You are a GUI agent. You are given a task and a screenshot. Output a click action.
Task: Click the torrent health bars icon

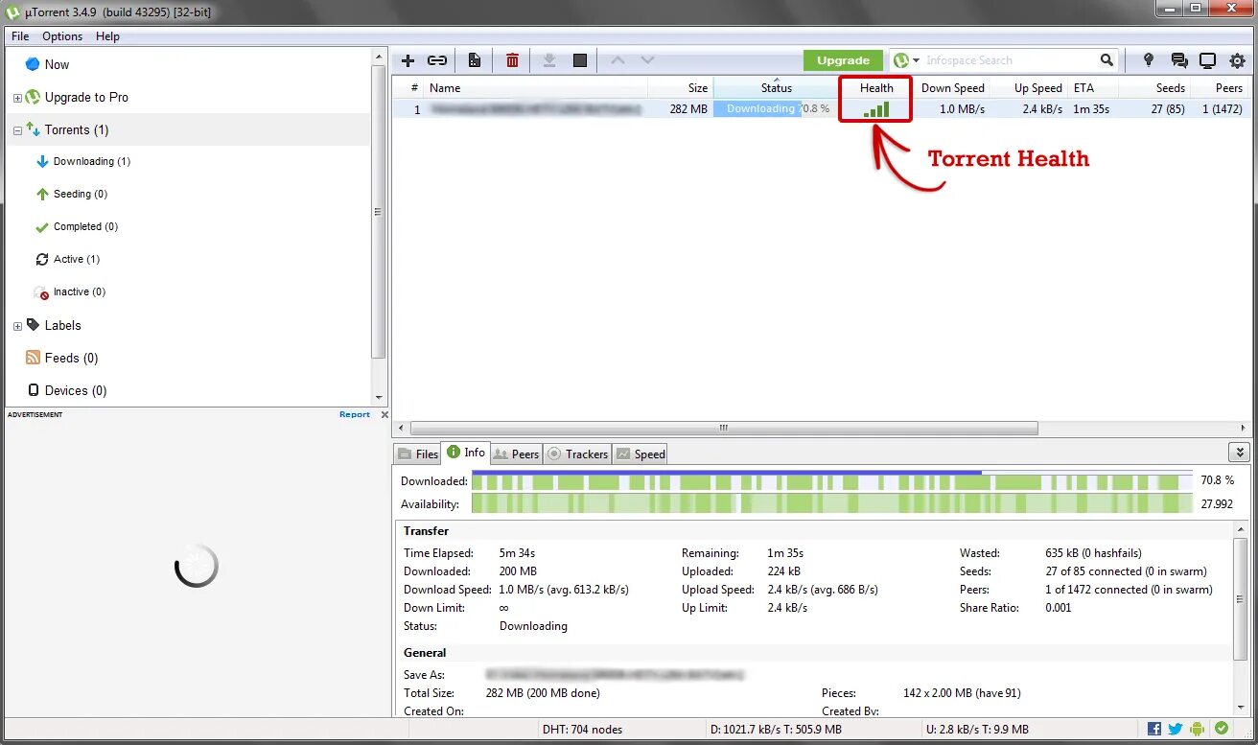coord(876,109)
